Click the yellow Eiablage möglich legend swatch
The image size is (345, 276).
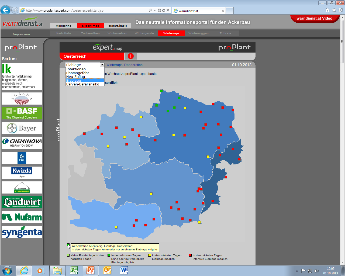point(150,255)
